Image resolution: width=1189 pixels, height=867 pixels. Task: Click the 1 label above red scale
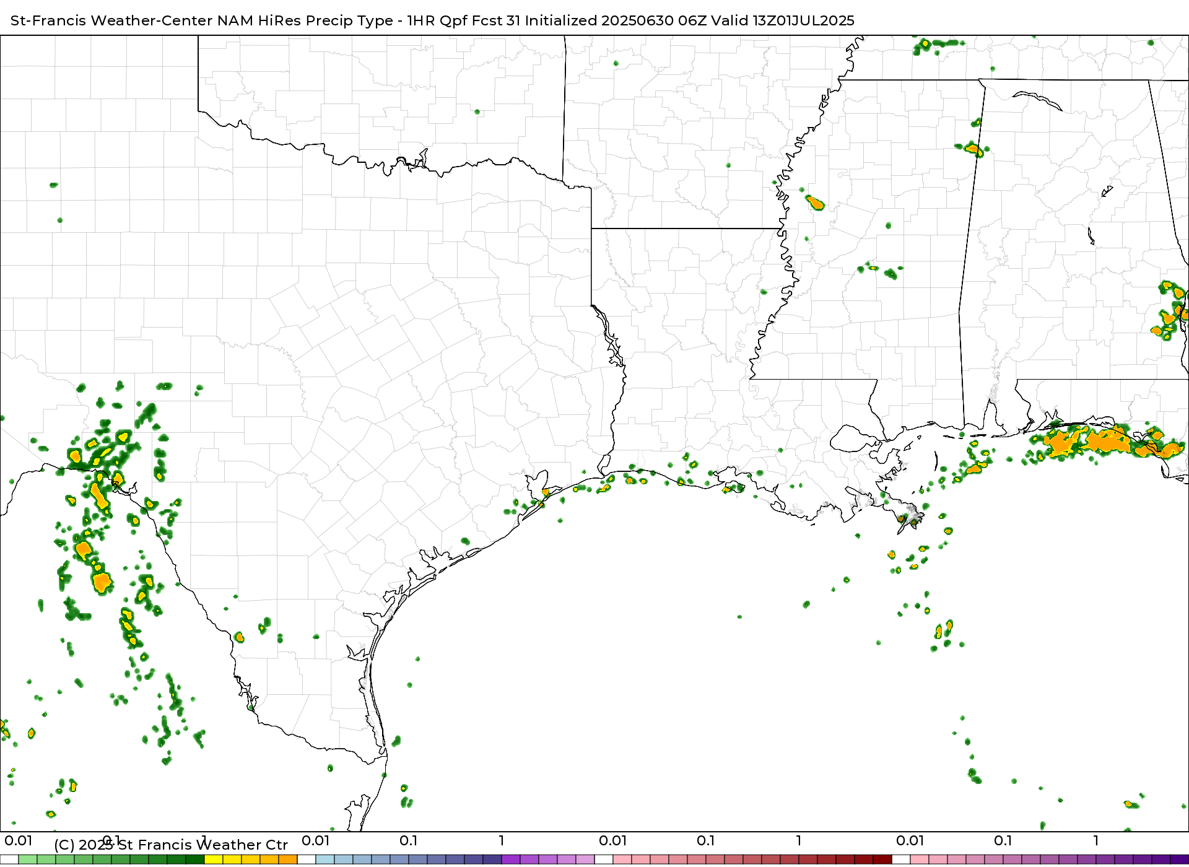[x=799, y=841]
